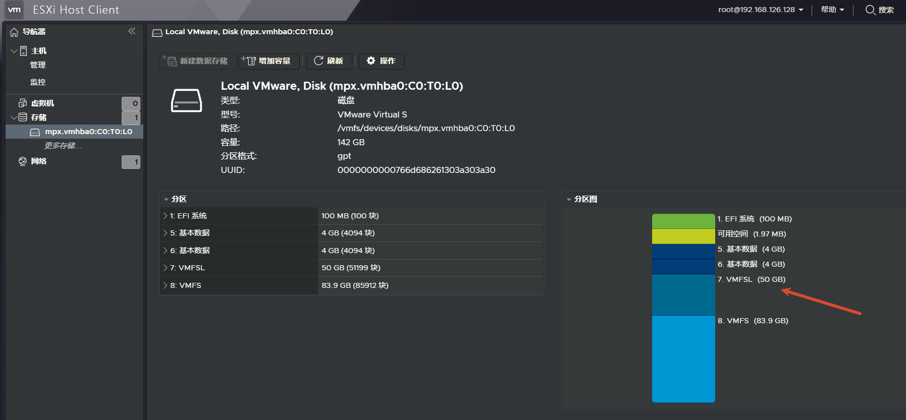906x420 pixels.
Task: Click the 刷新 button
Action: point(330,61)
